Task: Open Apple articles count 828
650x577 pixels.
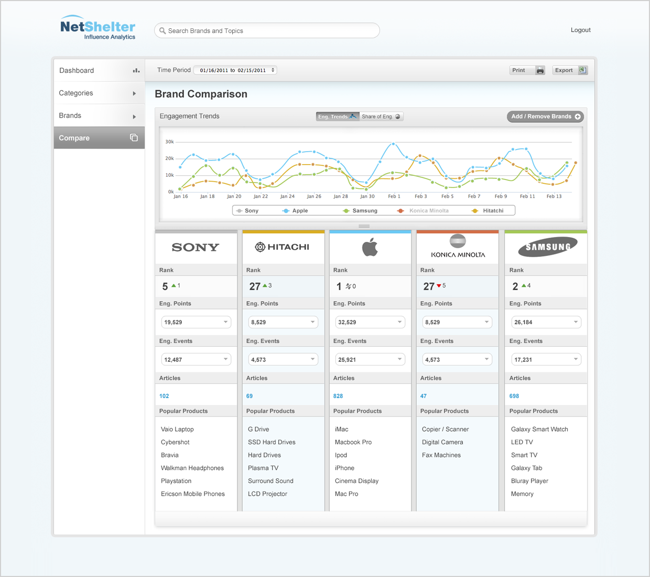Action: coord(338,396)
